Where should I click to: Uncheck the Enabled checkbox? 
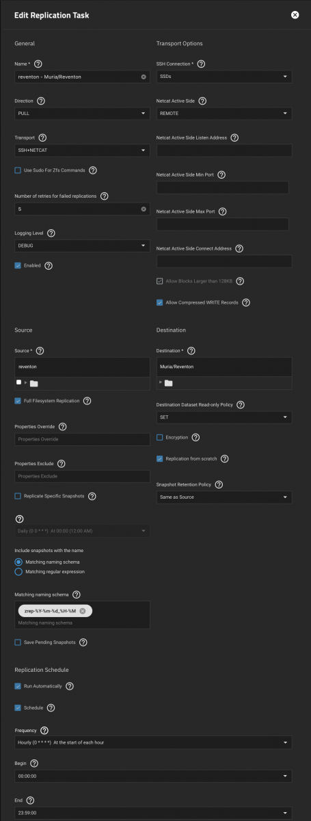point(18,265)
